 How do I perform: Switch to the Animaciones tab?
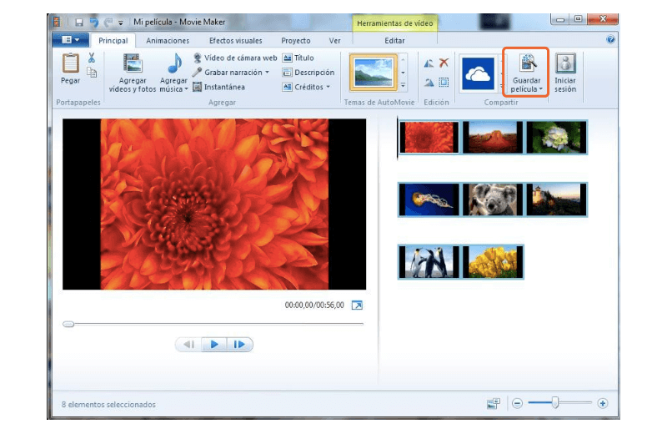pos(167,40)
